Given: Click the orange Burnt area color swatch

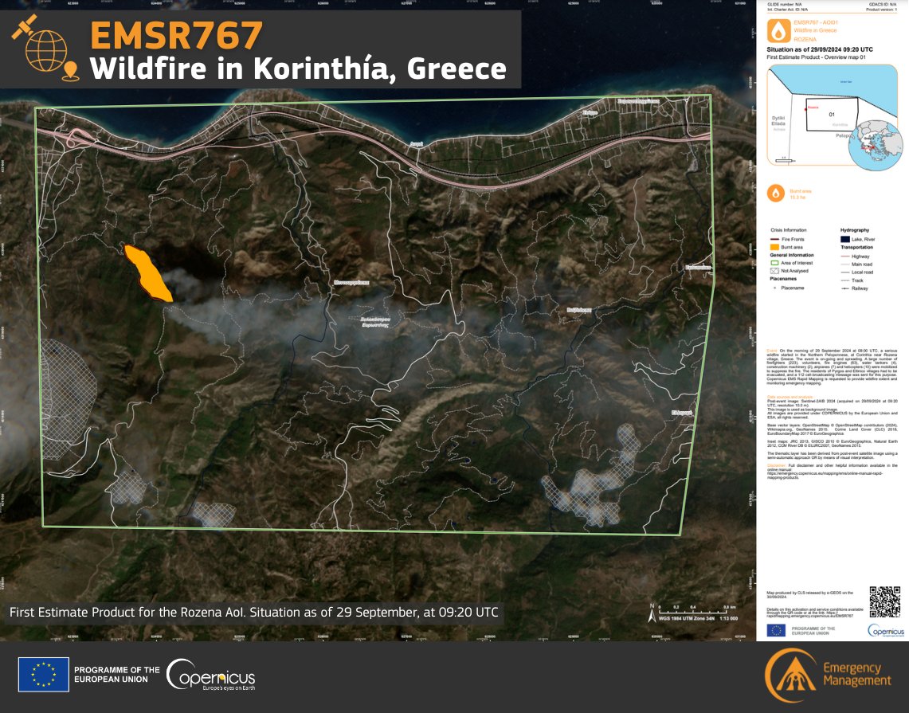Looking at the screenshot, I should point(774,247).
